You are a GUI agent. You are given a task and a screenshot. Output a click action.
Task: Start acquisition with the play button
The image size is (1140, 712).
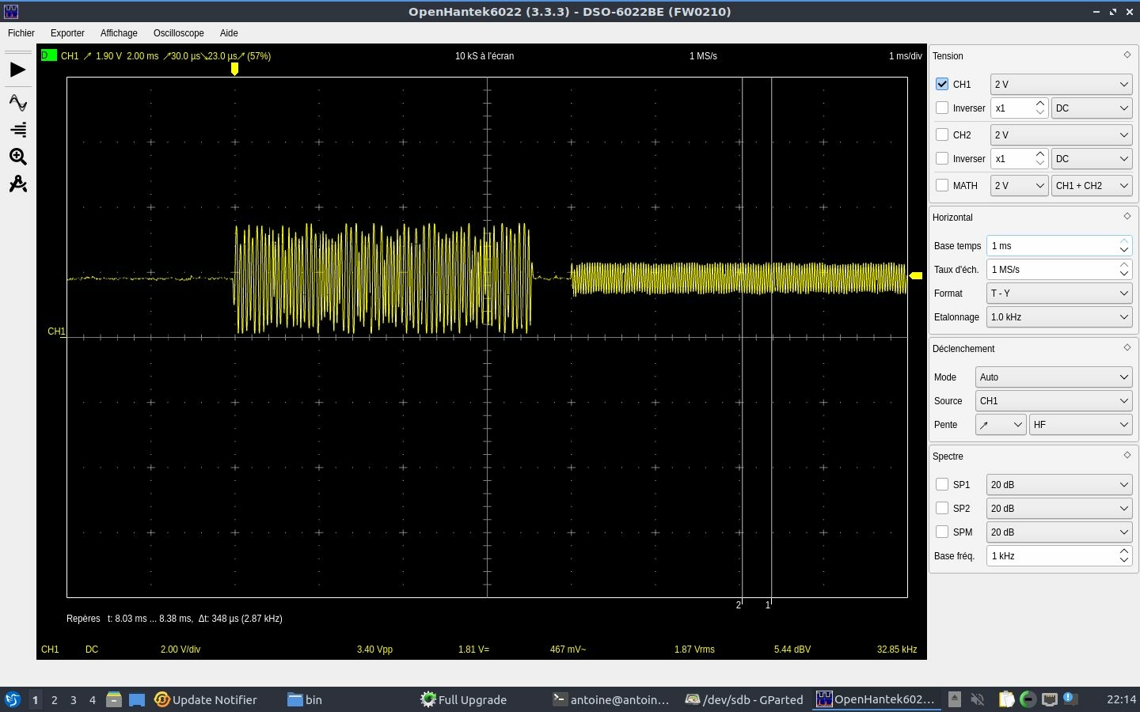tap(17, 70)
